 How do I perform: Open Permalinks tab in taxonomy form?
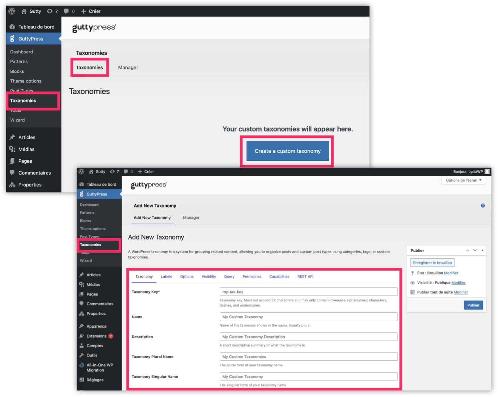click(x=252, y=277)
